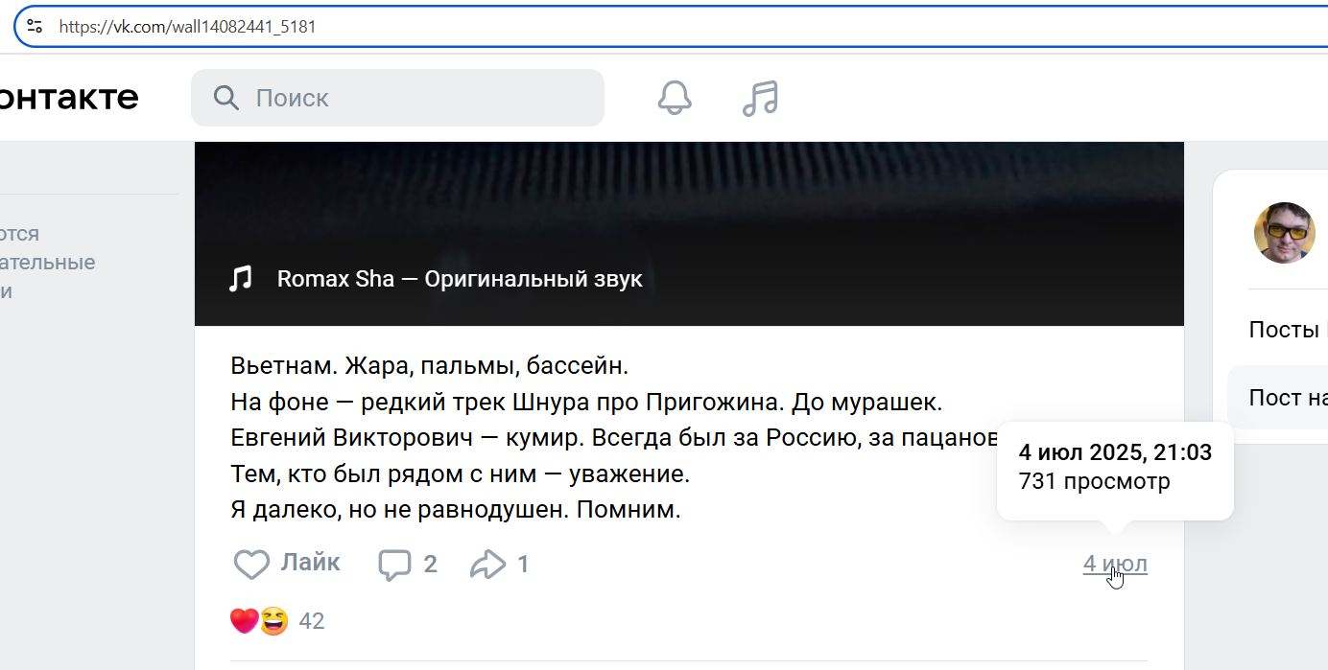Click the browser URL address field
The image size is (1328, 670).
(x=576, y=27)
